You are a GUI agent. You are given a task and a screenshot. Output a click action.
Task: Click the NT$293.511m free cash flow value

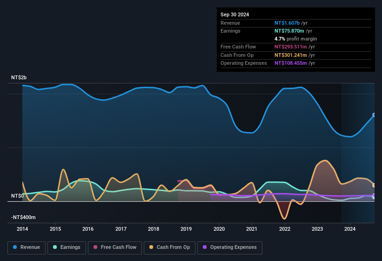pyautogui.click(x=291, y=47)
